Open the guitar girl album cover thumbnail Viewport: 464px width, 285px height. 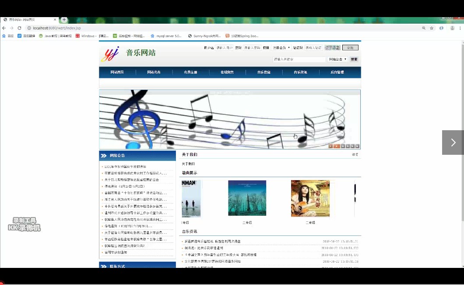tap(310, 199)
